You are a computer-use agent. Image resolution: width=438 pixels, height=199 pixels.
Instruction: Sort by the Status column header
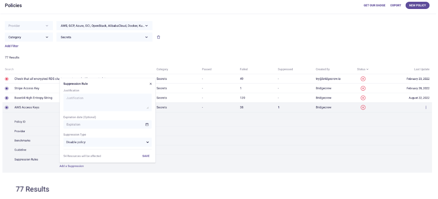point(362,69)
